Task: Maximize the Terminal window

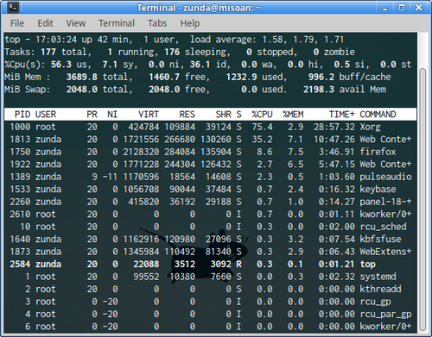Action: (x=402, y=8)
